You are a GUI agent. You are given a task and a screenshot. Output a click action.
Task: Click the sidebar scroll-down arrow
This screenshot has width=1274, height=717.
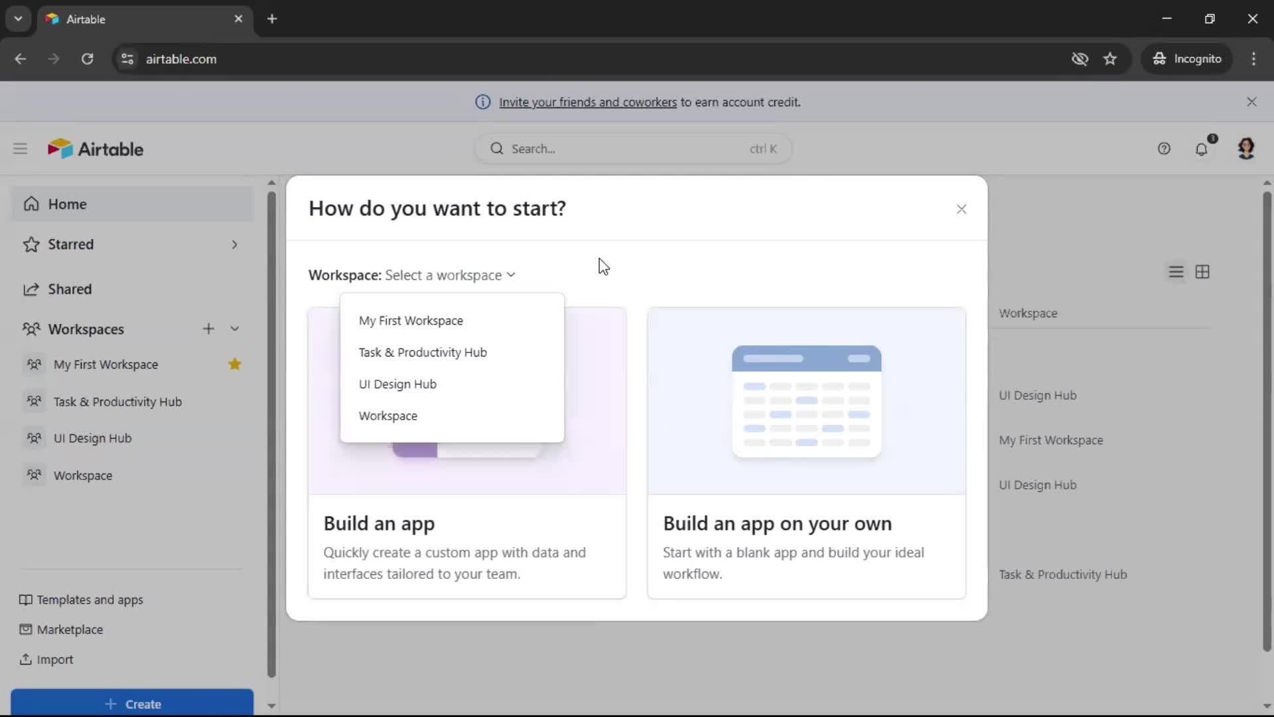pos(271,706)
